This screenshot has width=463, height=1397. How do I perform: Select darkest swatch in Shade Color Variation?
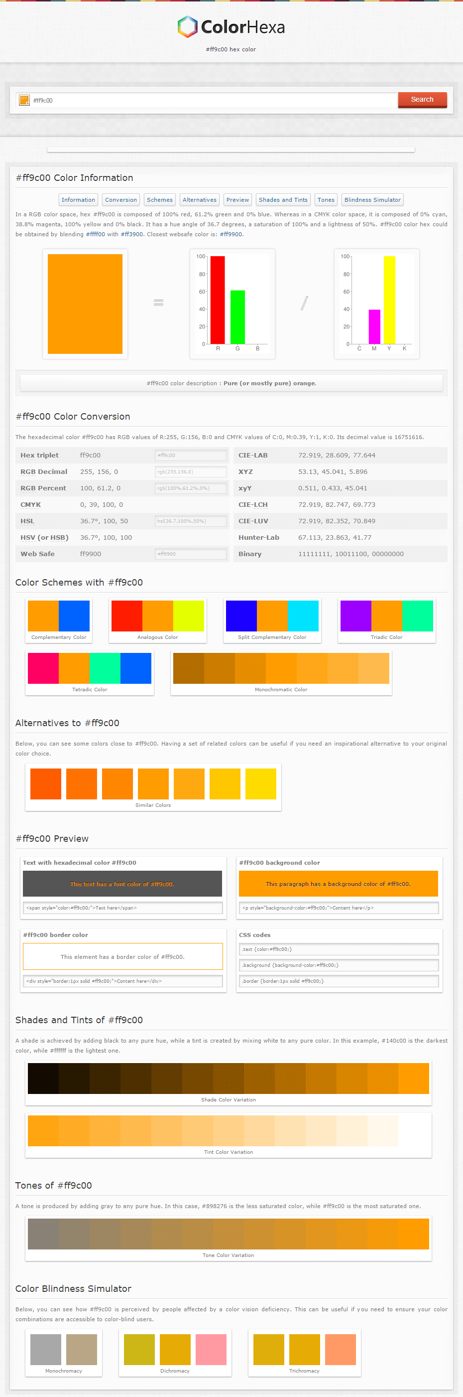click(x=43, y=1078)
